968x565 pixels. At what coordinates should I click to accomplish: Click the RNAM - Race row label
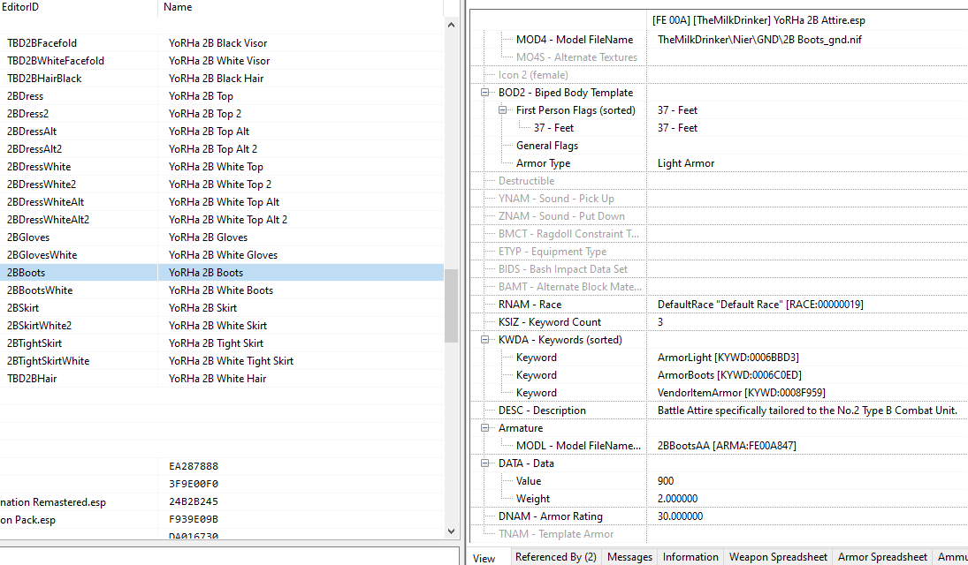pos(530,305)
